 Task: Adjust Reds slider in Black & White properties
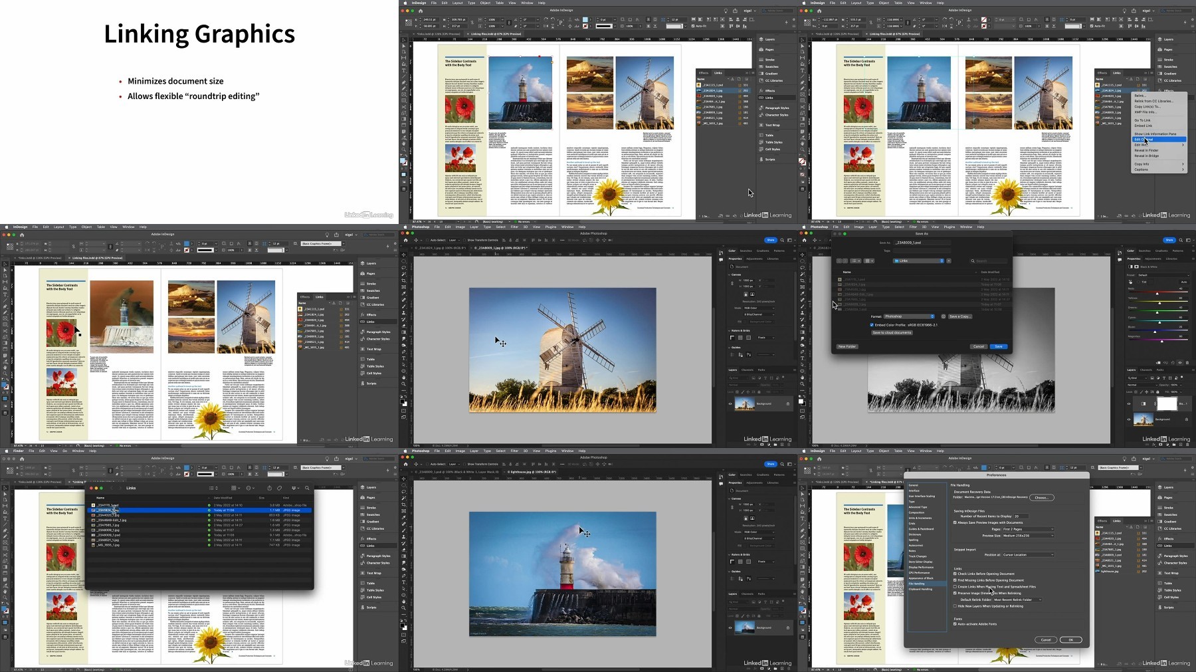coord(1157,293)
